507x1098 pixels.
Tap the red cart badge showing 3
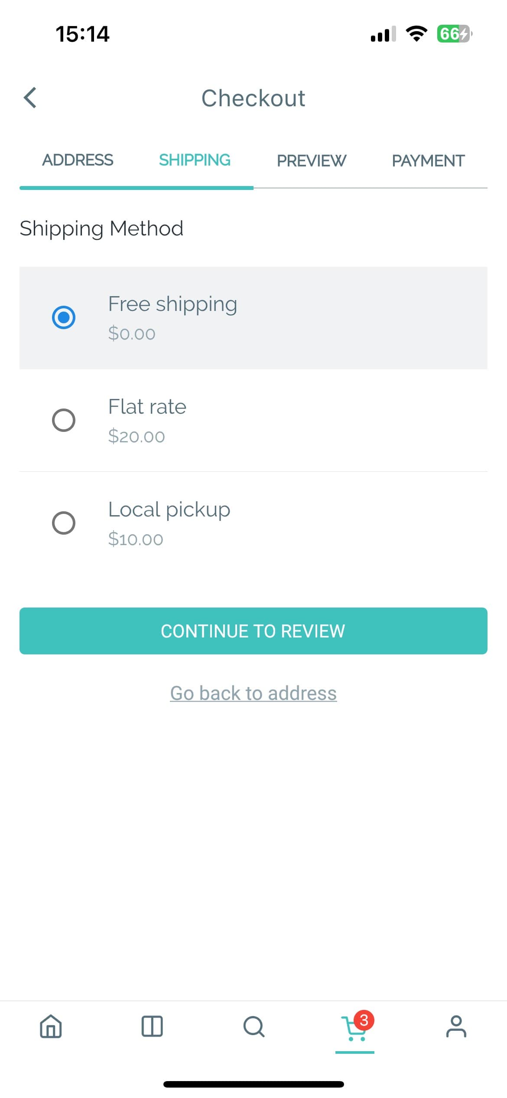click(x=364, y=1020)
